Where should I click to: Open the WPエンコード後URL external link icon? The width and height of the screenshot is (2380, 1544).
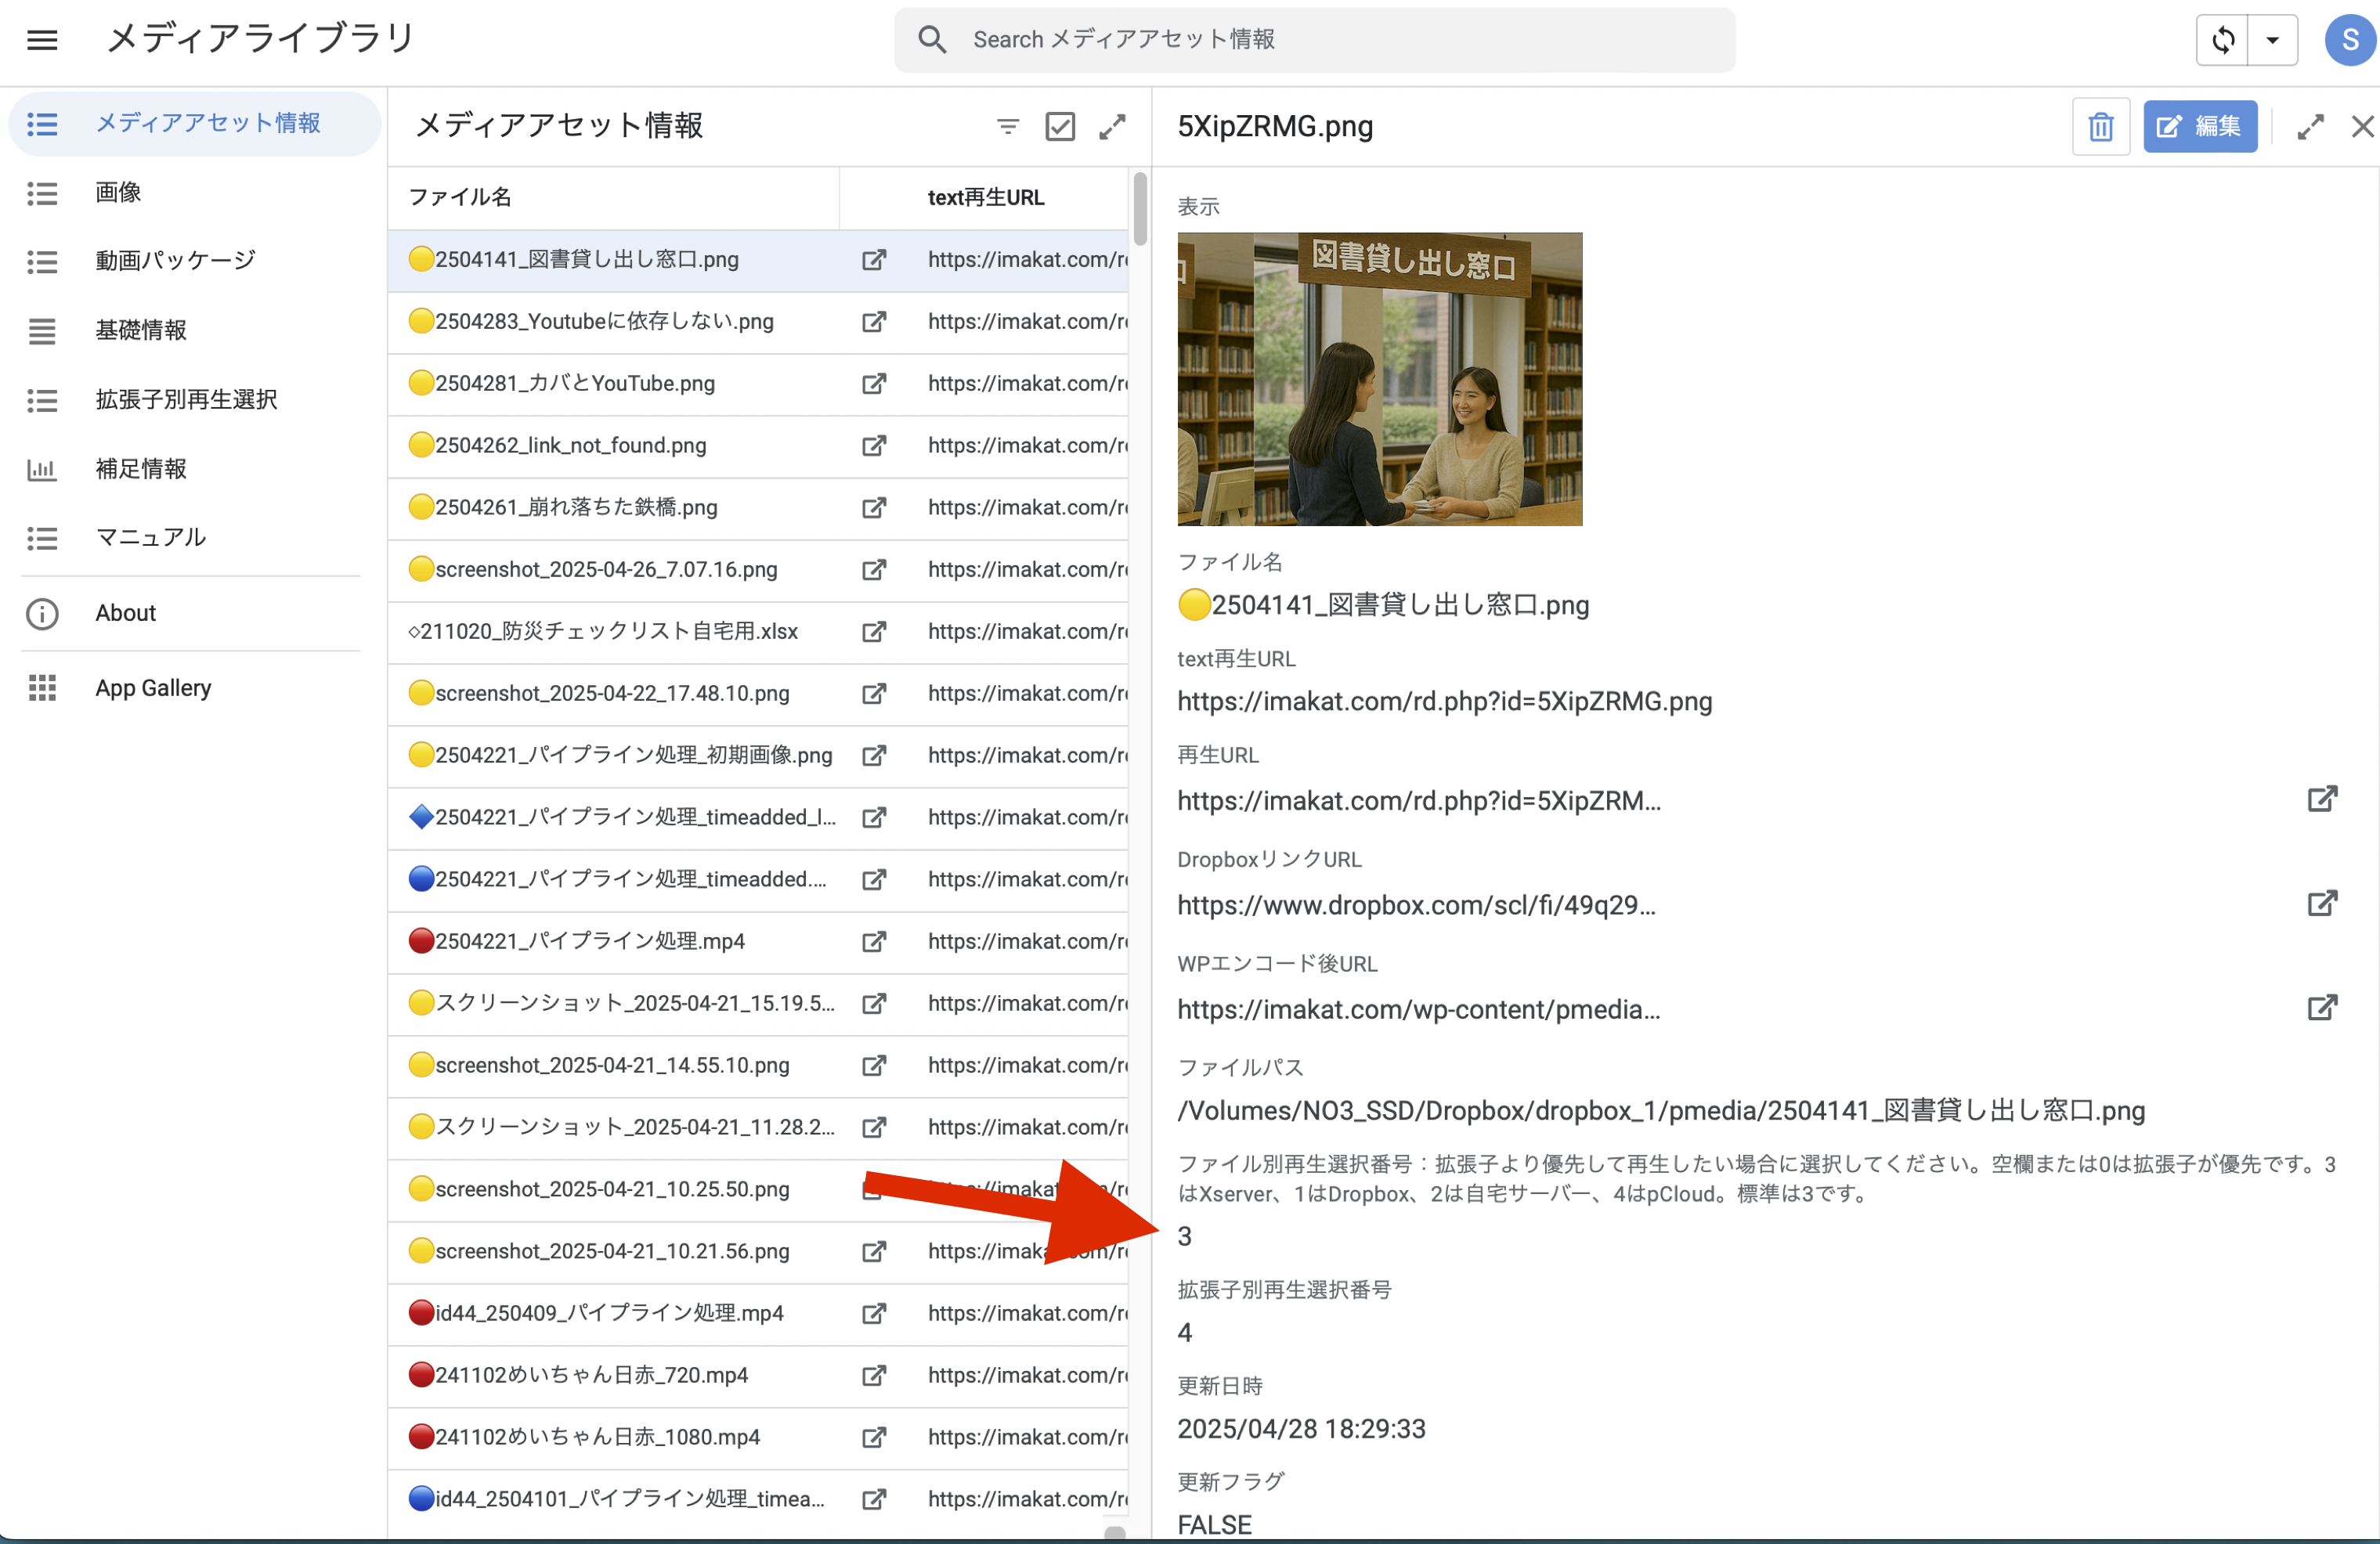[x=2321, y=1008]
